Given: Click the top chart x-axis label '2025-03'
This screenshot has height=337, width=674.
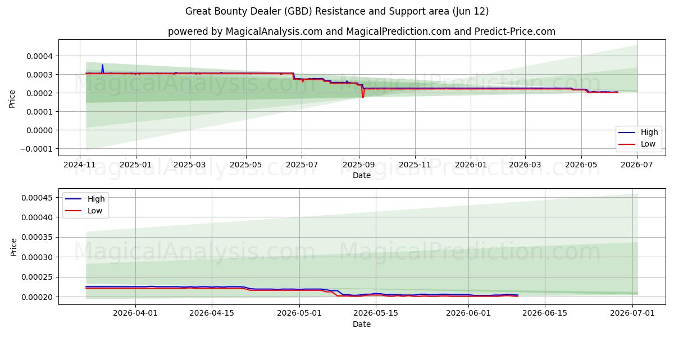Looking at the screenshot, I should tap(190, 165).
